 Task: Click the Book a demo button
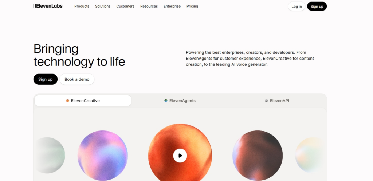[77, 79]
